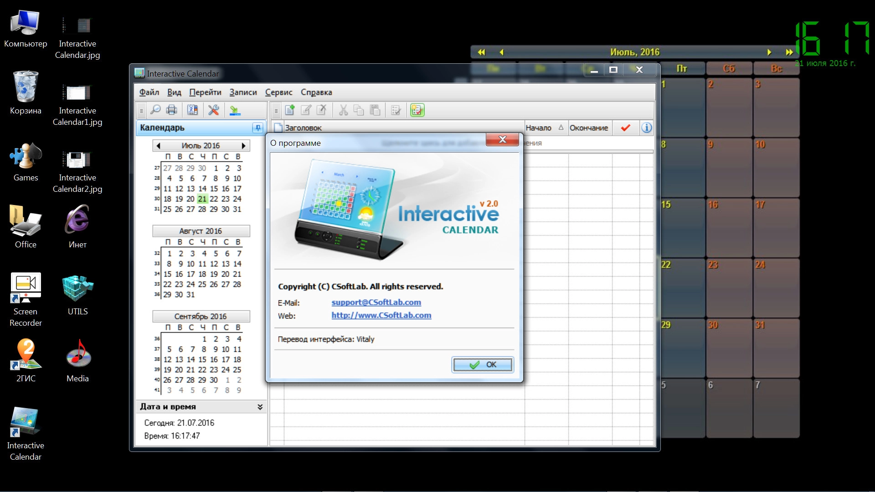The width and height of the screenshot is (875, 492).
Task: Open Interactive Calendar.jpg file
Action: [77, 37]
